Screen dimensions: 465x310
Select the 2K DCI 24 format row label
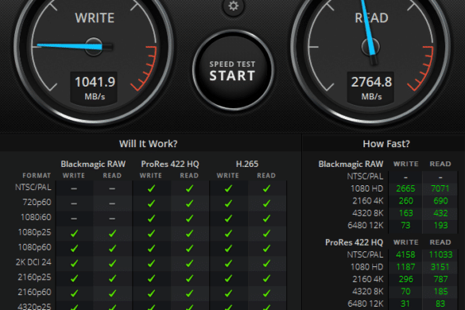coord(33,262)
